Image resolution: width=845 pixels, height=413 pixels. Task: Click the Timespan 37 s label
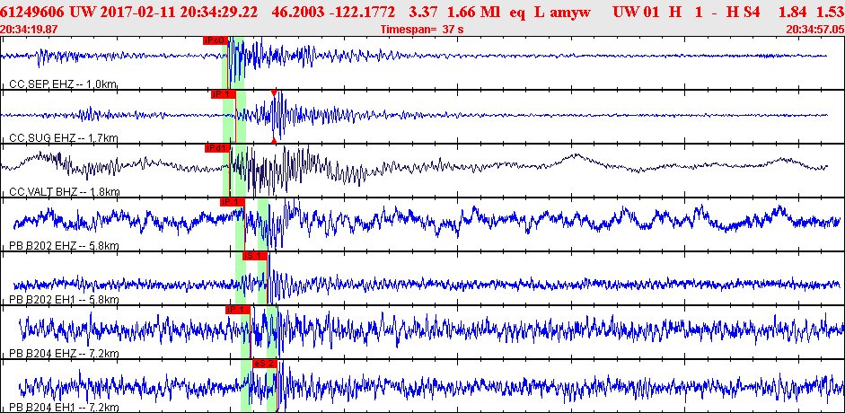(x=422, y=30)
